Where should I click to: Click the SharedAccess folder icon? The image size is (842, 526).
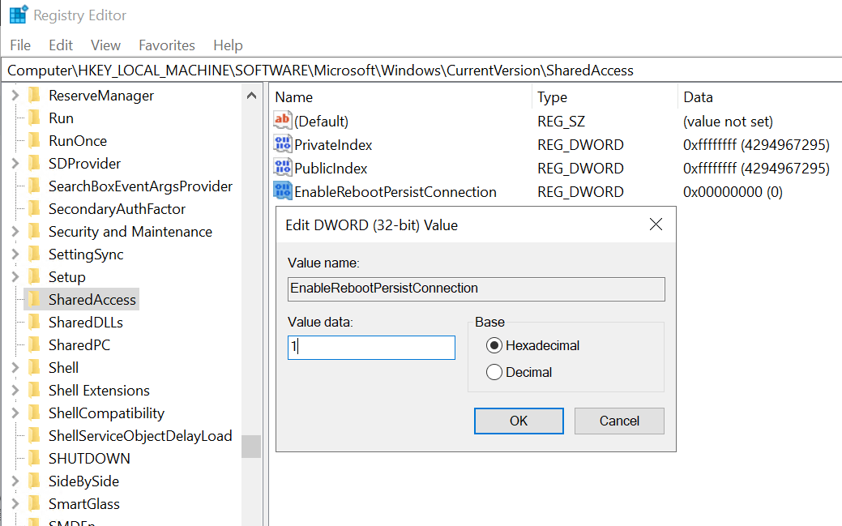point(34,299)
